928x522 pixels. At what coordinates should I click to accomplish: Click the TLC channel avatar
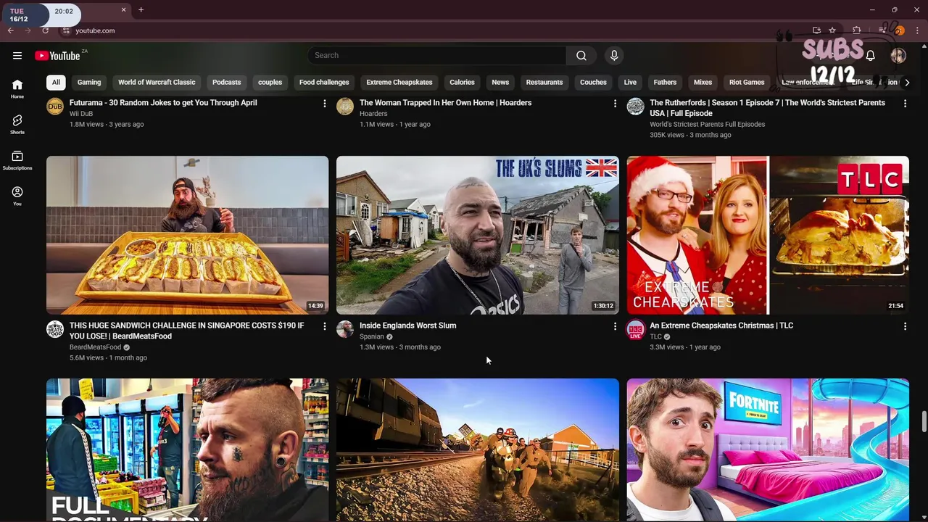635,329
